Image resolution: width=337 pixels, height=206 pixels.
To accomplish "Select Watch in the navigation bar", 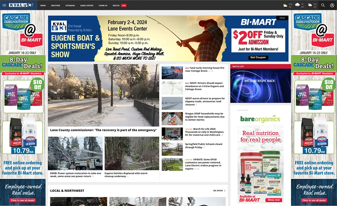I will (116, 6).
